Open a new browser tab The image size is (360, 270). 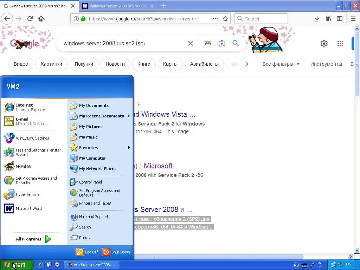pos(164,6)
